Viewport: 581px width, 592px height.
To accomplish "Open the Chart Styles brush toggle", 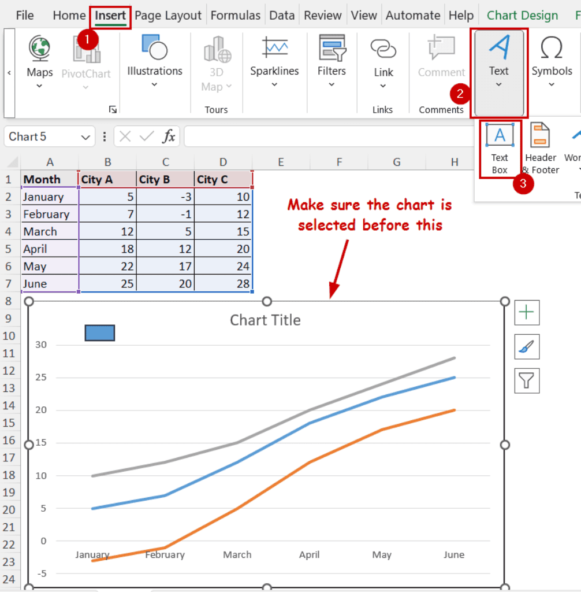I will coord(526,346).
